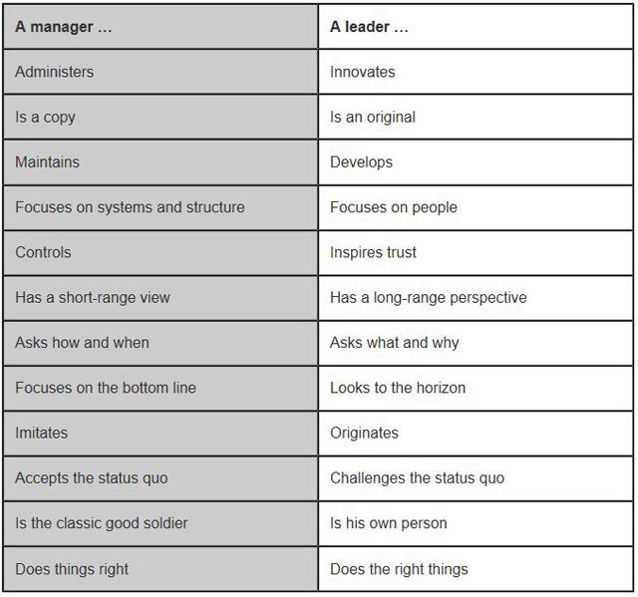Viewport: 638px width, 597px height.
Task: Select the 'Inspires trust' cell
Action: 476,253
